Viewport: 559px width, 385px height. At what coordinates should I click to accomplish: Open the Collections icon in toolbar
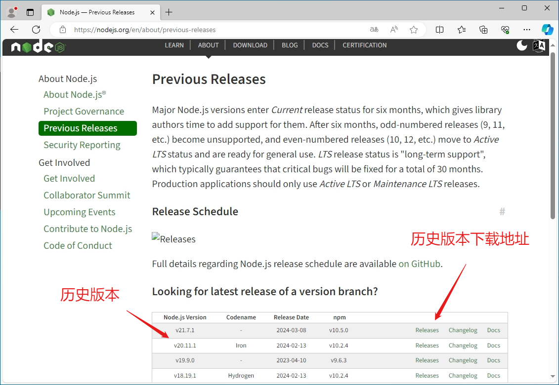tap(483, 30)
